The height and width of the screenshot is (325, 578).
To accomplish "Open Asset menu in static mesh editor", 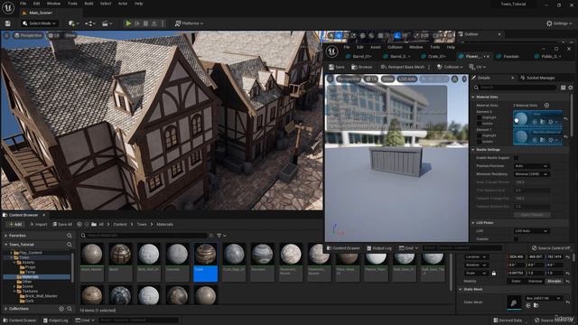I will (x=376, y=47).
